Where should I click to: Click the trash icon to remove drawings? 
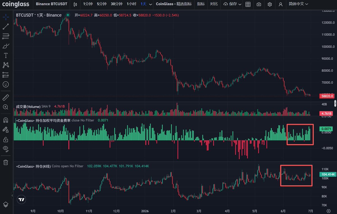(6, 162)
